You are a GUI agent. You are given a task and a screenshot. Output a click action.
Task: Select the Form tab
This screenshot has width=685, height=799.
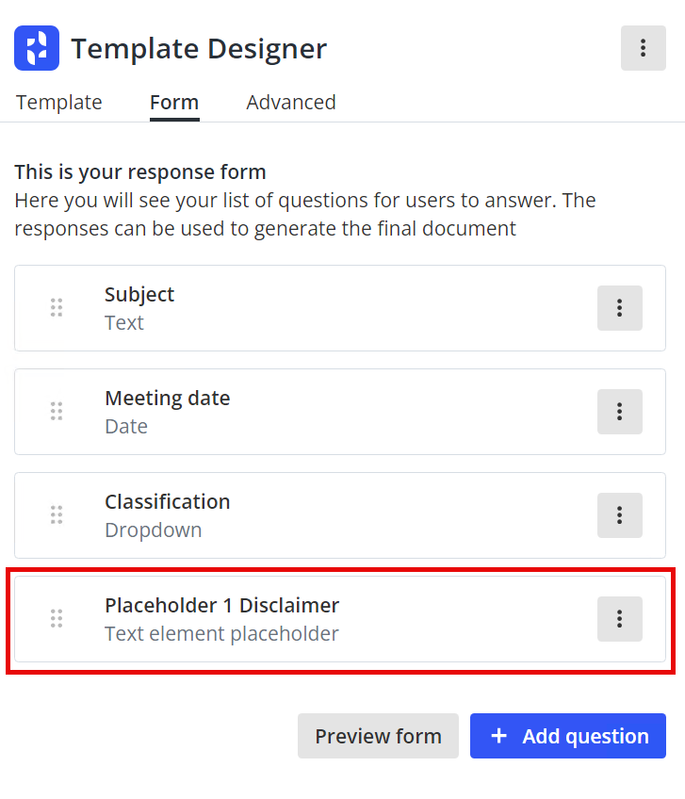click(173, 102)
